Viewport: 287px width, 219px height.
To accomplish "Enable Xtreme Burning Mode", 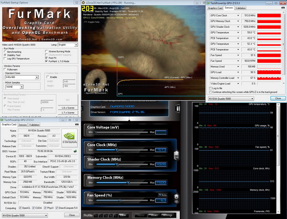I will pyautogui.click(x=46, y=51).
